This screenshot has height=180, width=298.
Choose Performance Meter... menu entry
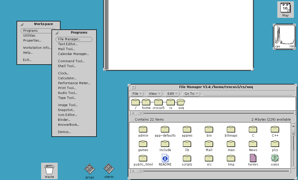click(x=74, y=83)
